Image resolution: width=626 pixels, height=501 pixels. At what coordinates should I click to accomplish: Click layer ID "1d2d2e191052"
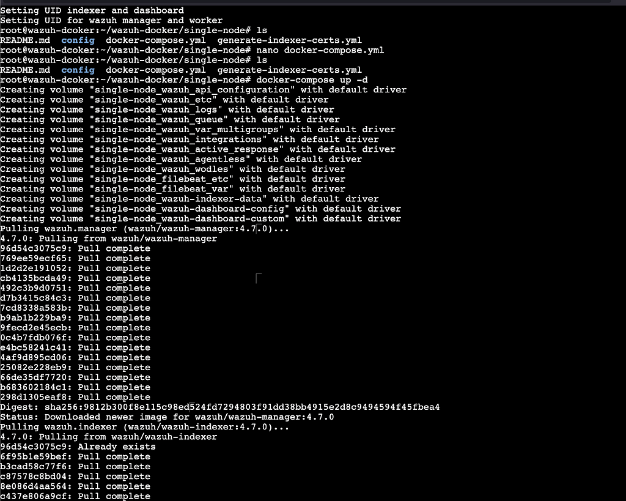point(34,268)
